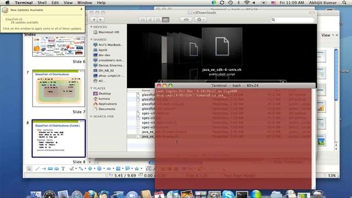This screenshot has width=352, height=198.
Task: Choose the Select arrow tool in drawing toolbar
Action: (29, 168)
